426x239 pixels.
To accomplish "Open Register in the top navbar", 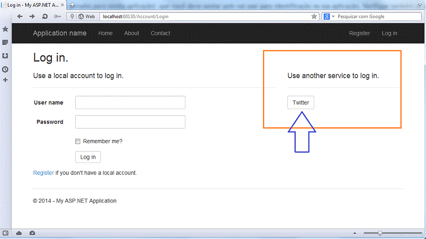I will point(359,33).
